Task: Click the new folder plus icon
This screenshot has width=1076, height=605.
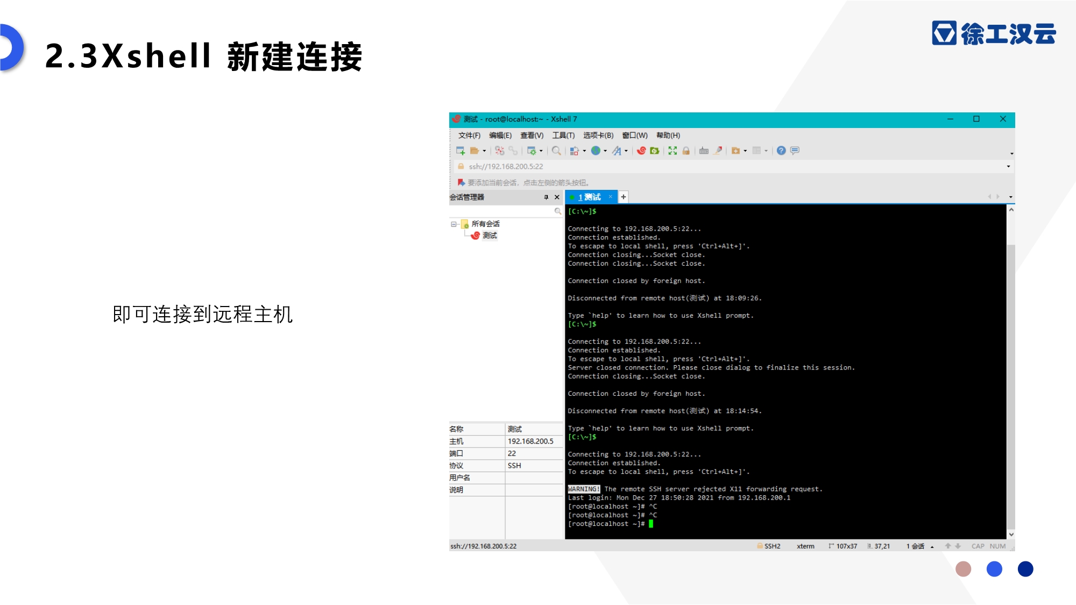Action: click(735, 151)
